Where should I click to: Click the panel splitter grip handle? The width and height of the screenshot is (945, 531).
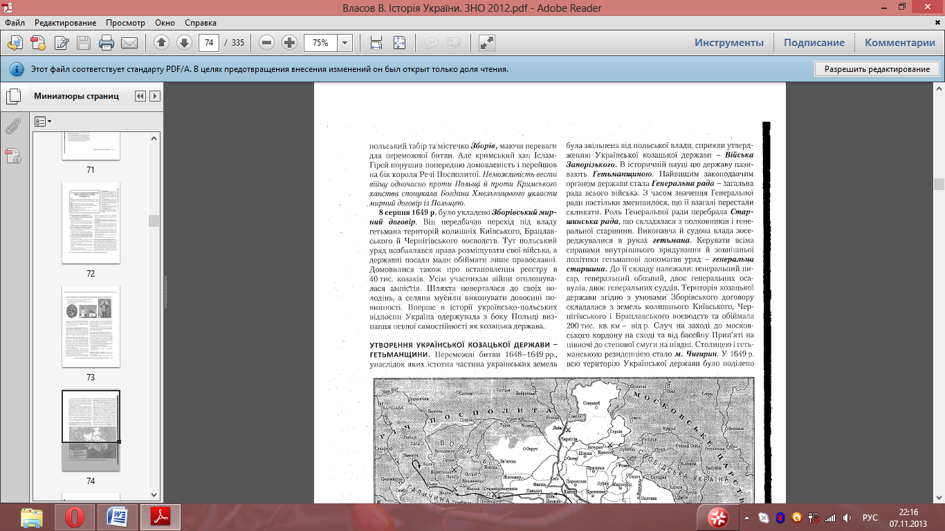(x=165, y=294)
